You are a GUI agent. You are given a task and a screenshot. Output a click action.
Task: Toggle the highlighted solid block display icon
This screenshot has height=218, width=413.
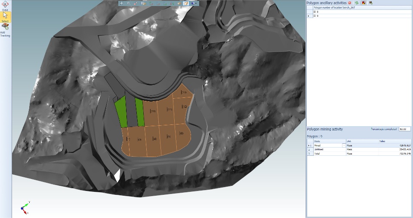(186, 3)
